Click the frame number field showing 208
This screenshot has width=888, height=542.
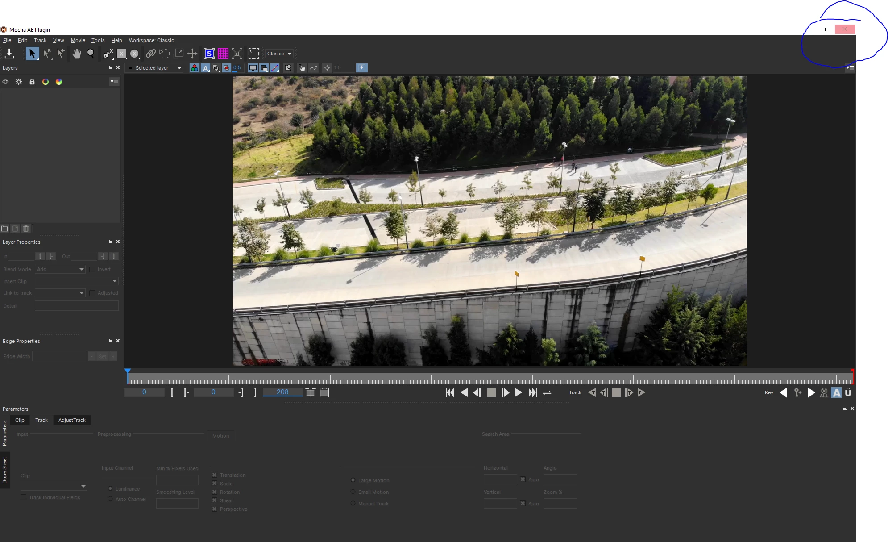pos(282,392)
